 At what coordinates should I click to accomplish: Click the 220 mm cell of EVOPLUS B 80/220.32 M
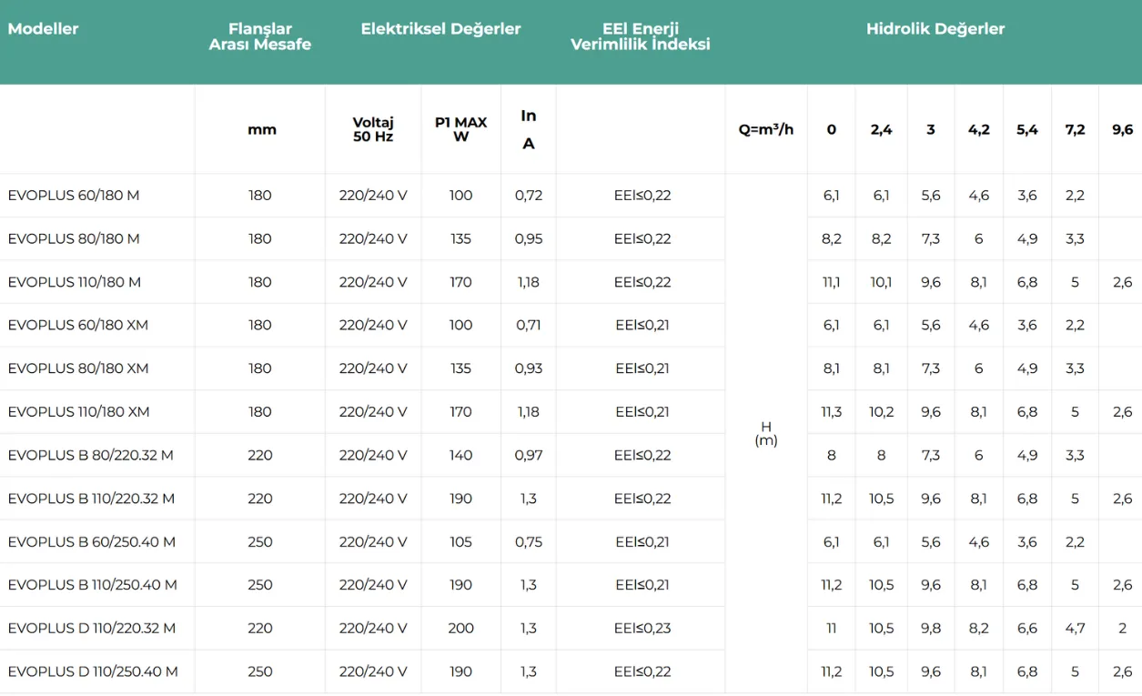click(x=260, y=455)
